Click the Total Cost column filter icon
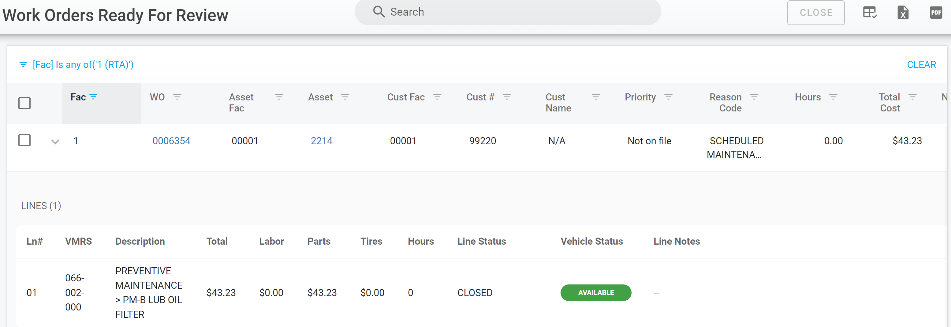 coord(912,97)
